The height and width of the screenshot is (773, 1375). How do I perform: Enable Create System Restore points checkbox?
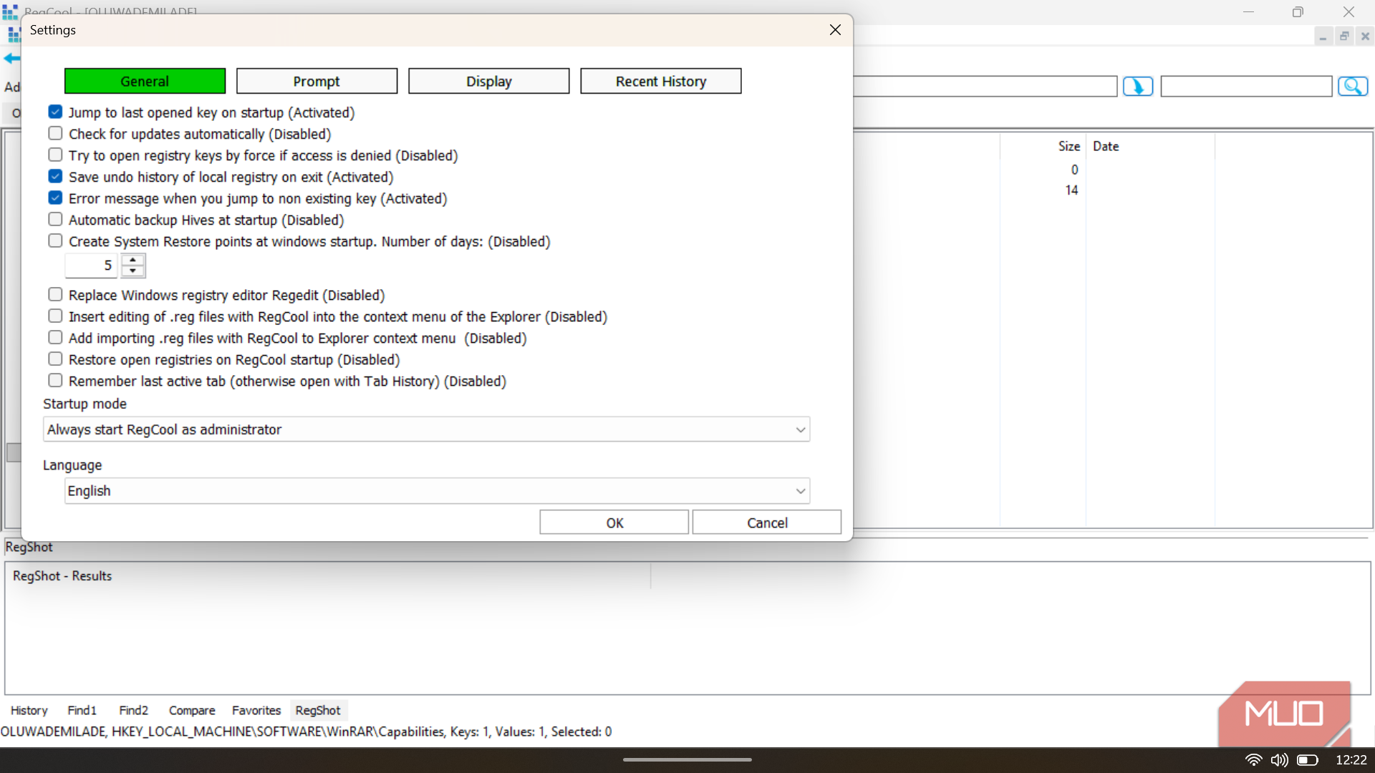point(55,240)
